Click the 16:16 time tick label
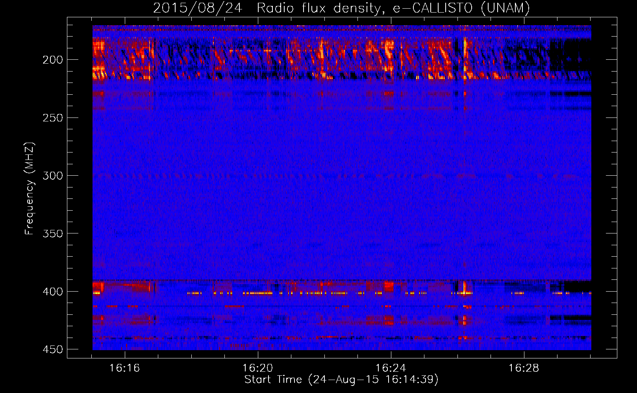 [125, 368]
